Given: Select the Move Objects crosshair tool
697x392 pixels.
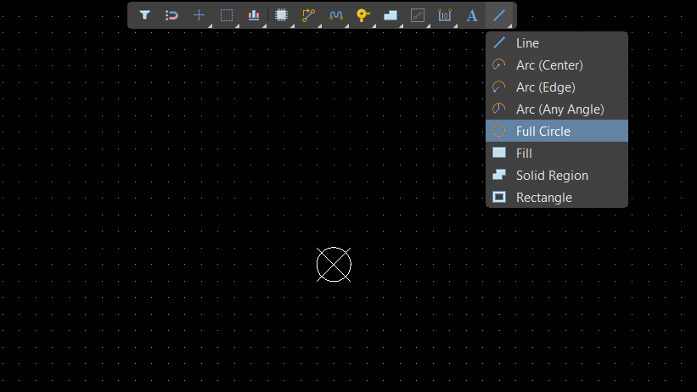Looking at the screenshot, I should (199, 15).
